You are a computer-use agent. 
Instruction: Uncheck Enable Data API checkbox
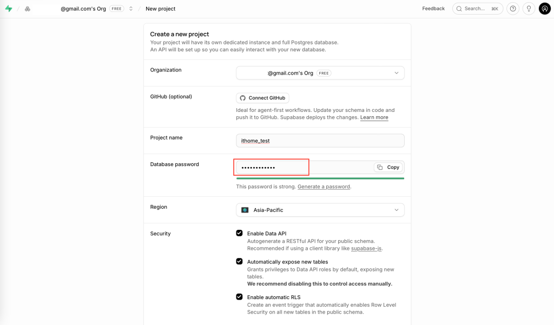[239, 233]
